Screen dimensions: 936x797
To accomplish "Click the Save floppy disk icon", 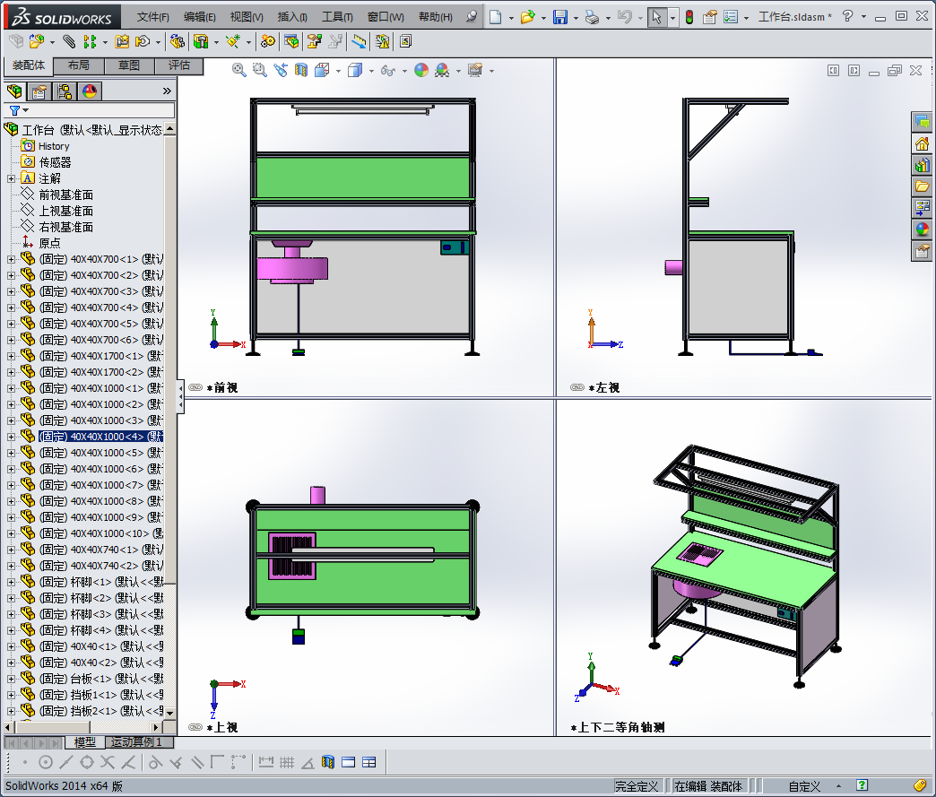I will (560, 17).
